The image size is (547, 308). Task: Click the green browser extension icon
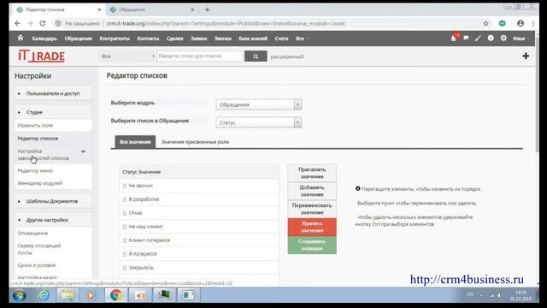click(x=502, y=23)
